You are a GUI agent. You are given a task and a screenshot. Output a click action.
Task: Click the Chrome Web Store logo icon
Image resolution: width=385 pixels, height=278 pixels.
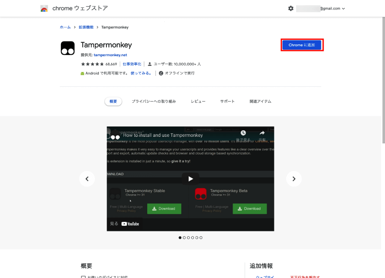tap(44, 8)
